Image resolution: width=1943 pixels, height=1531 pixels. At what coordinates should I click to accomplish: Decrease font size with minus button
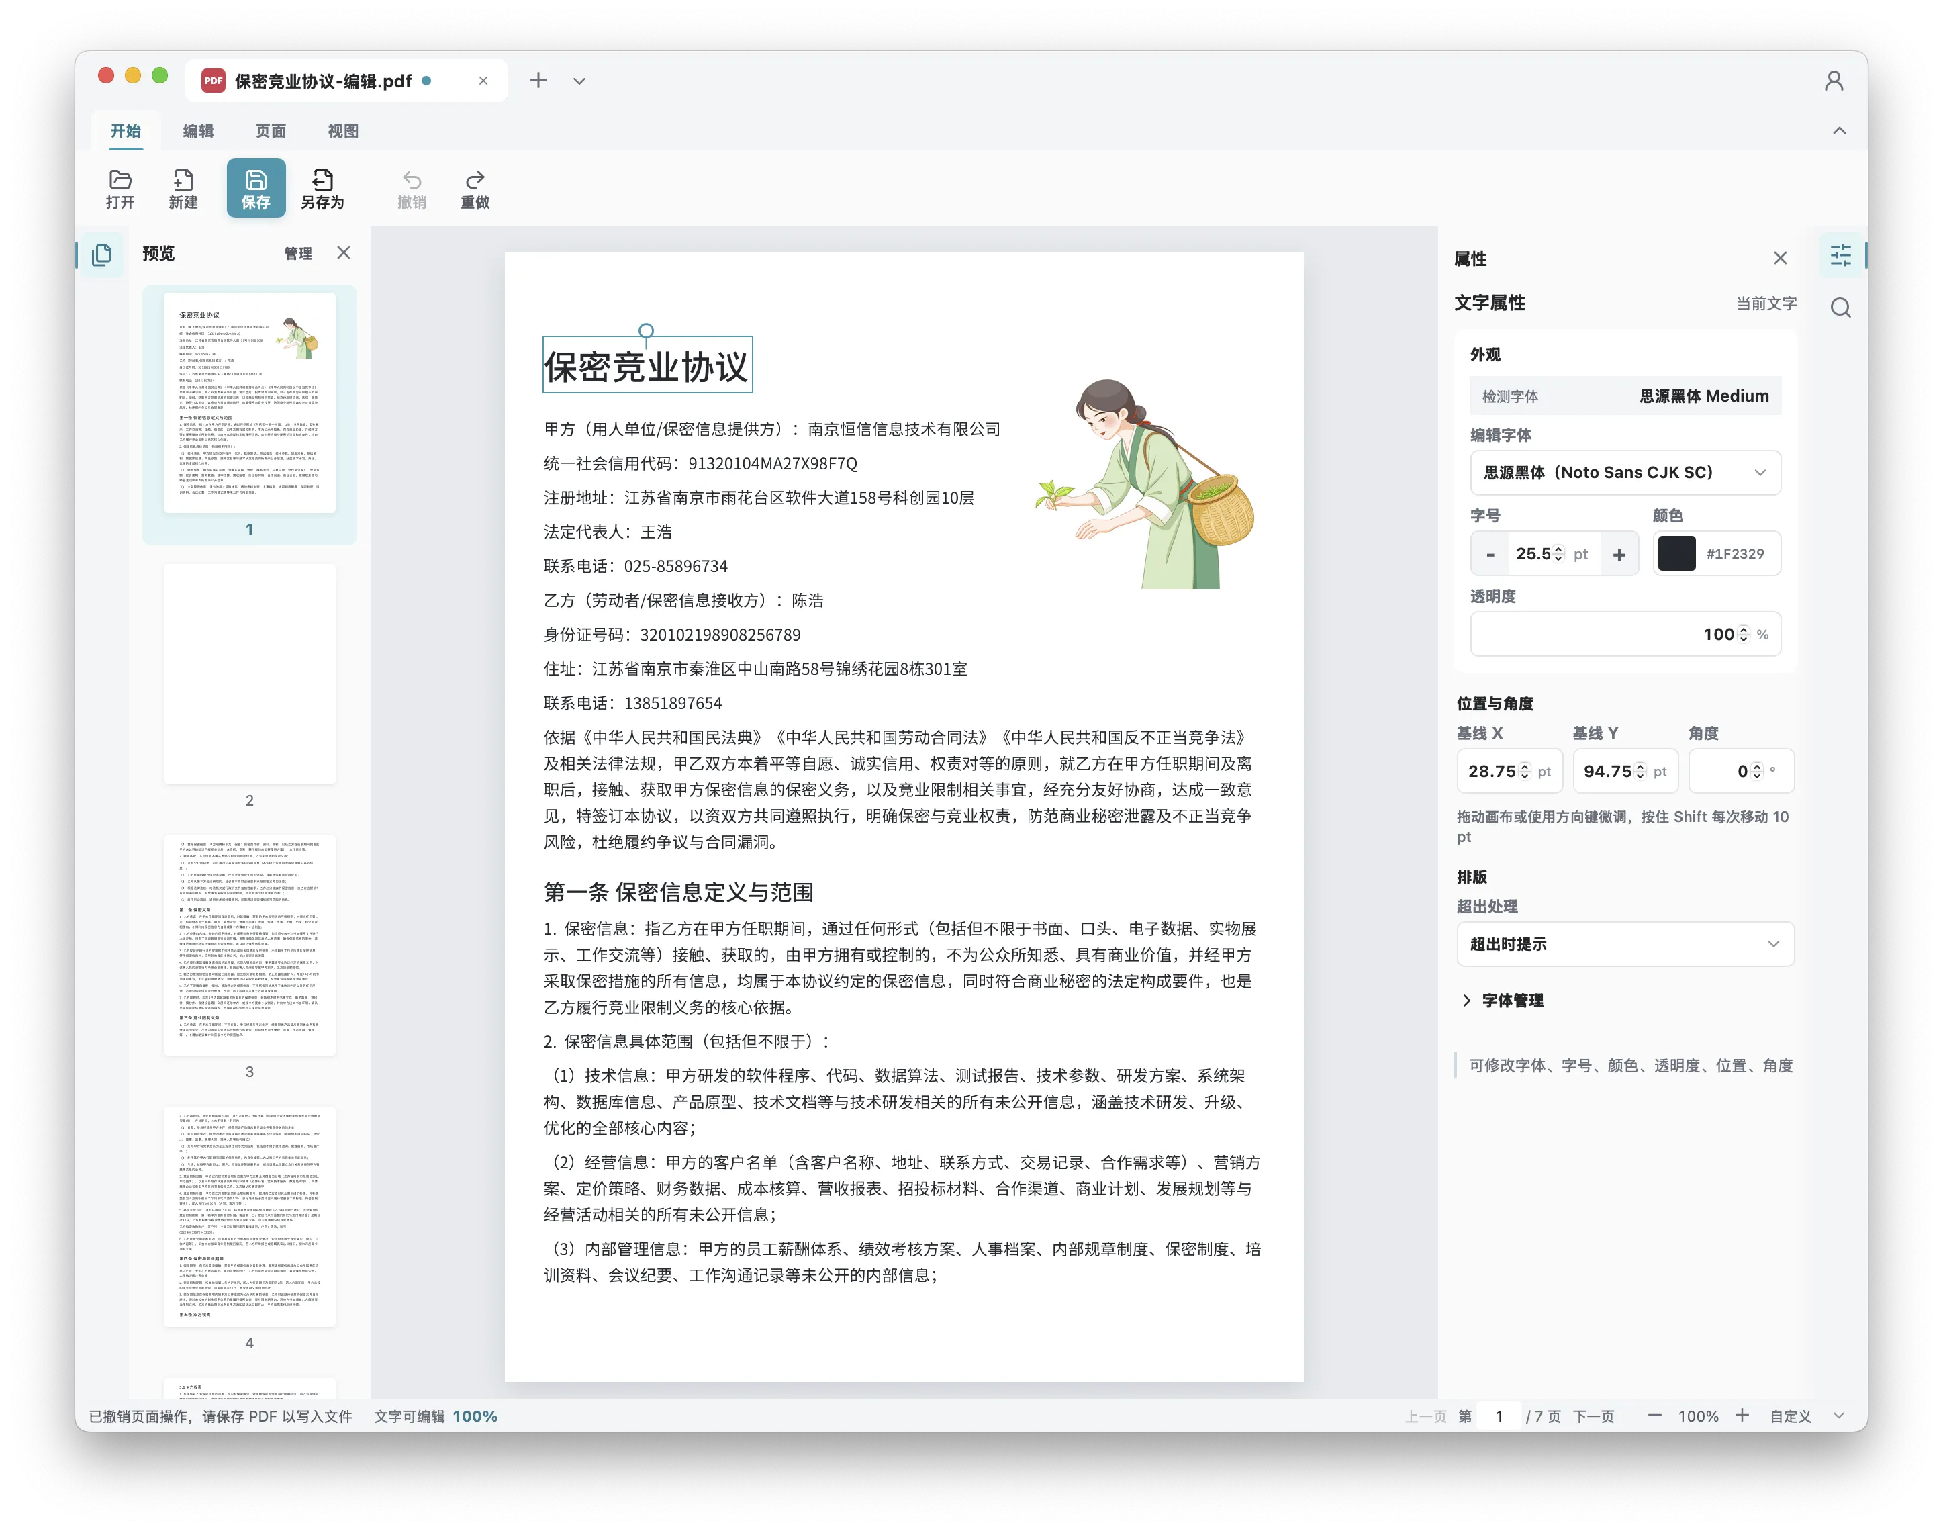[x=1490, y=554]
